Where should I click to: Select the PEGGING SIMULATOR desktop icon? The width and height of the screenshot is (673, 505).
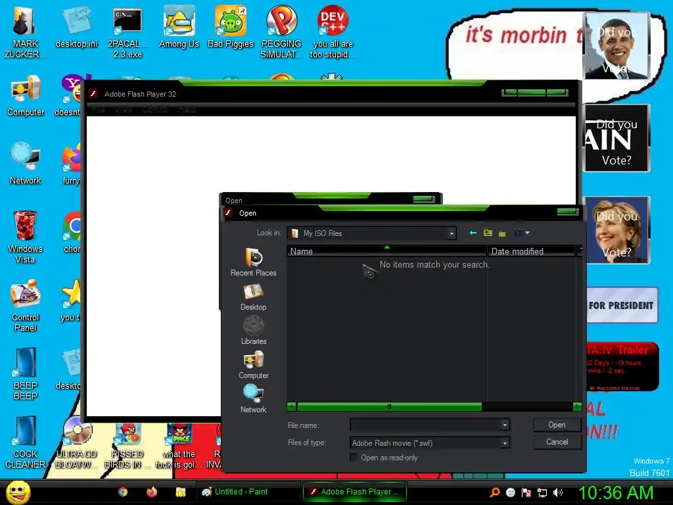tap(281, 32)
